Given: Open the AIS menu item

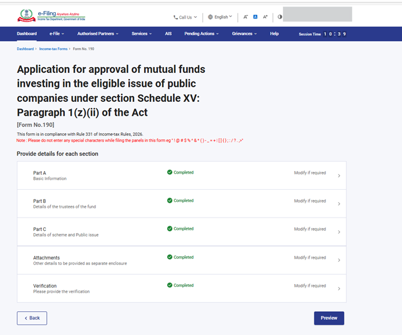Looking at the screenshot, I should pos(168,34).
